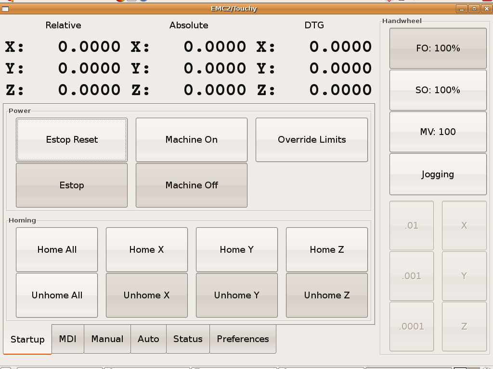The image size is (493, 369).
Task: Home the Y axis
Action: tap(236, 250)
